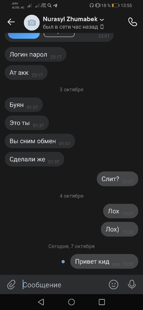Screen dimensions: 143x310
Task: Tap the message "Вы сним обмен"
Action: pyautogui.click(x=40, y=141)
